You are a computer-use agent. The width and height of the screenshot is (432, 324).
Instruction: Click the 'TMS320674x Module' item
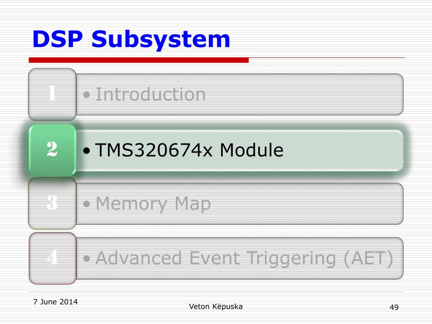[x=240, y=151]
